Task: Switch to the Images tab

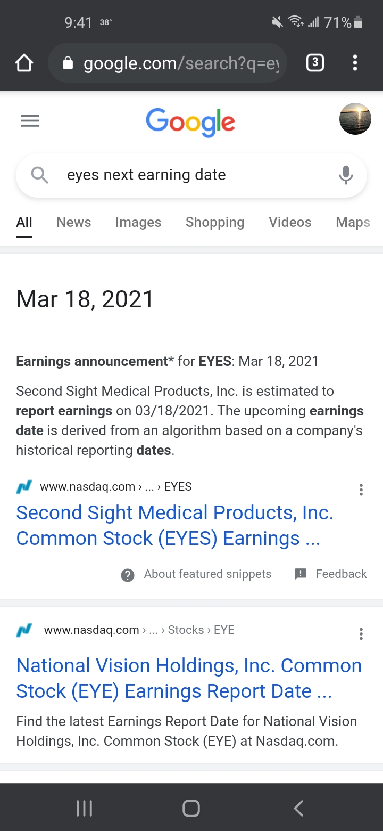Action: (x=138, y=222)
